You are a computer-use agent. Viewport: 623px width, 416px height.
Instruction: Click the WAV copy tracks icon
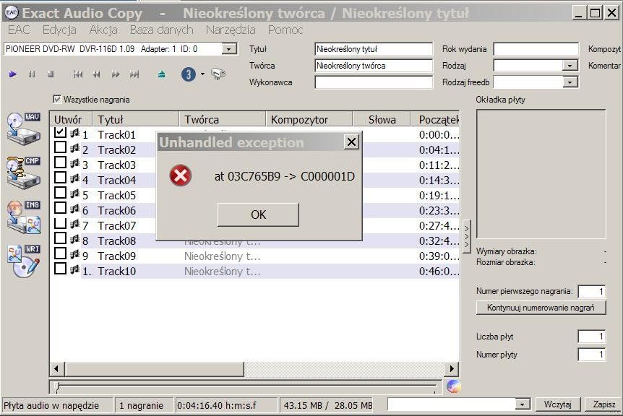coord(24,129)
